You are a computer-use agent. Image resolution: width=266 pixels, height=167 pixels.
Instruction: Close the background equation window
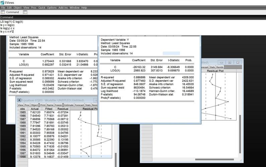(238, 62)
